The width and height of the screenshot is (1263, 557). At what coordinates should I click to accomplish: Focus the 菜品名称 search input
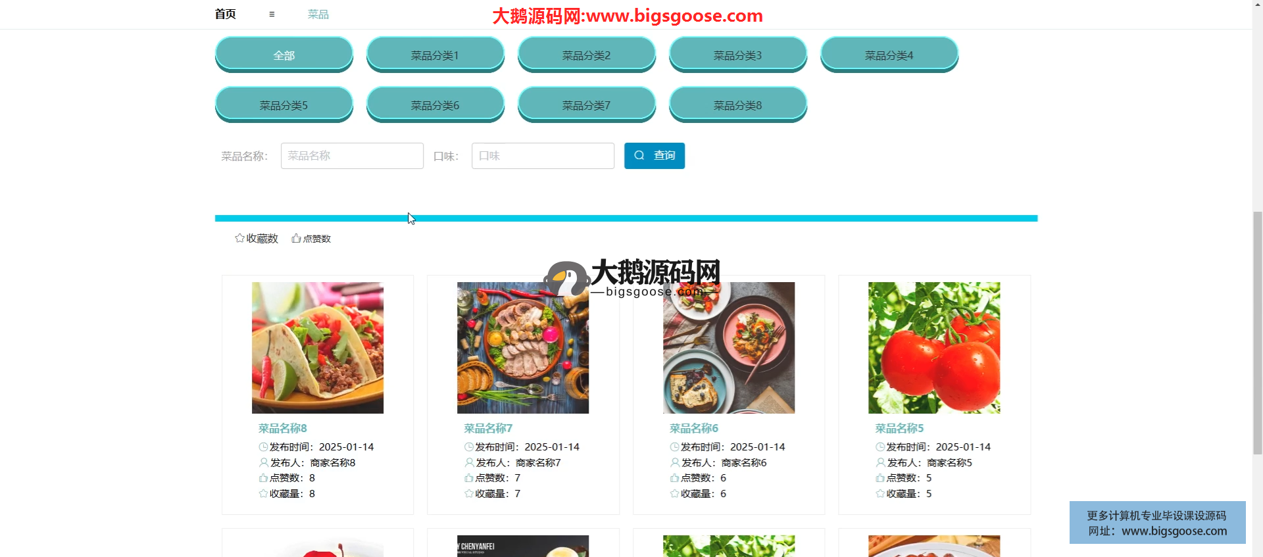[x=352, y=156]
